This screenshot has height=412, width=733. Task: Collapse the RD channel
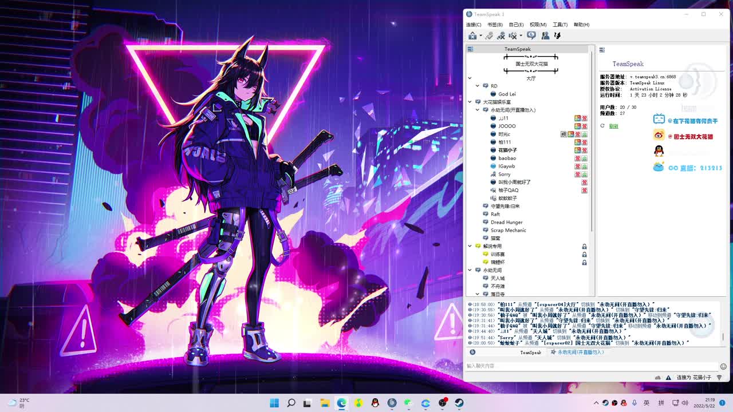tap(477, 86)
